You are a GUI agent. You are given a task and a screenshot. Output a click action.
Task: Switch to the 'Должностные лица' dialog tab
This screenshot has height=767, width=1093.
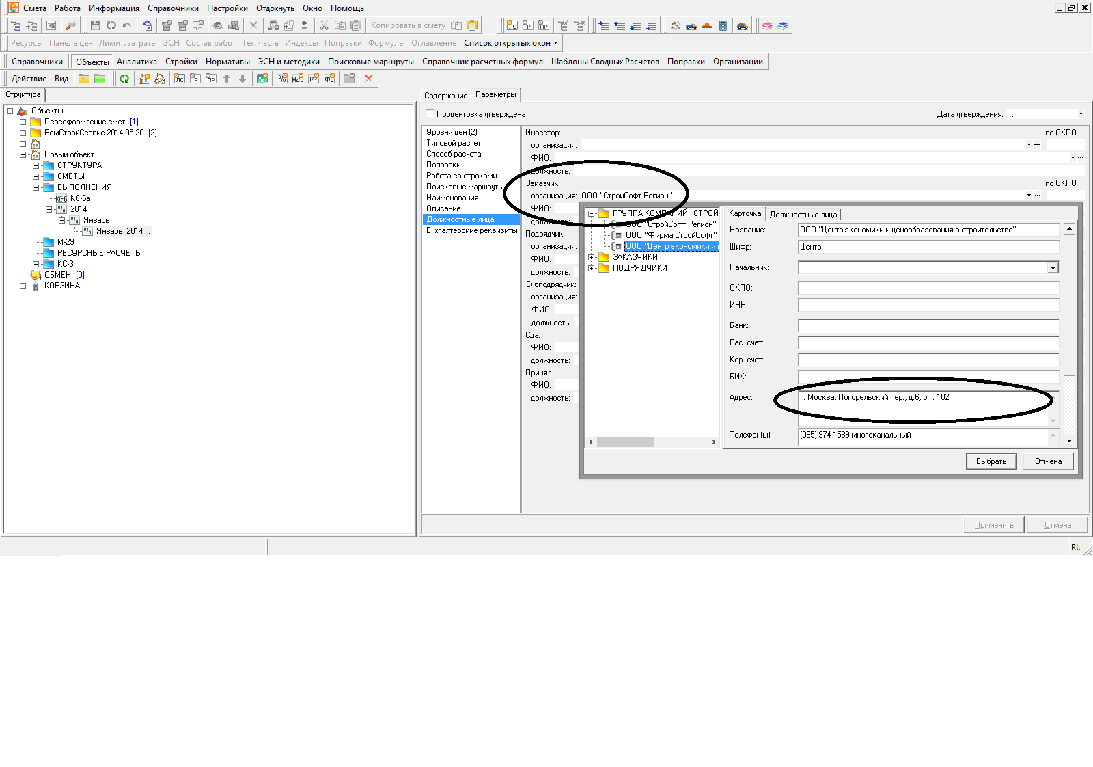point(803,215)
